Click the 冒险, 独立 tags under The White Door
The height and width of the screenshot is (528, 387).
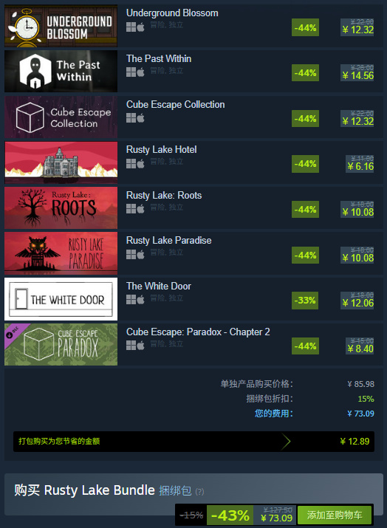(x=167, y=298)
